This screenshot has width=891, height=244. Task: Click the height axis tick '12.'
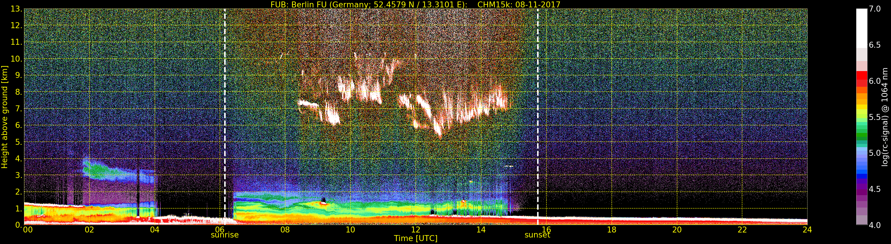pyautogui.click(x=16, y=25)
